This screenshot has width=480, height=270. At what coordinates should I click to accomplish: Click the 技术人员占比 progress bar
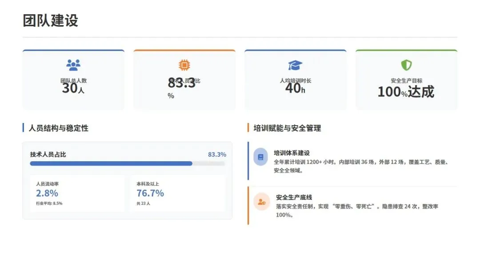127,163
